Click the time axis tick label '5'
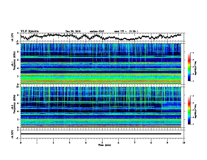Screen dimensions: 207x160 [x=102, y=143]
